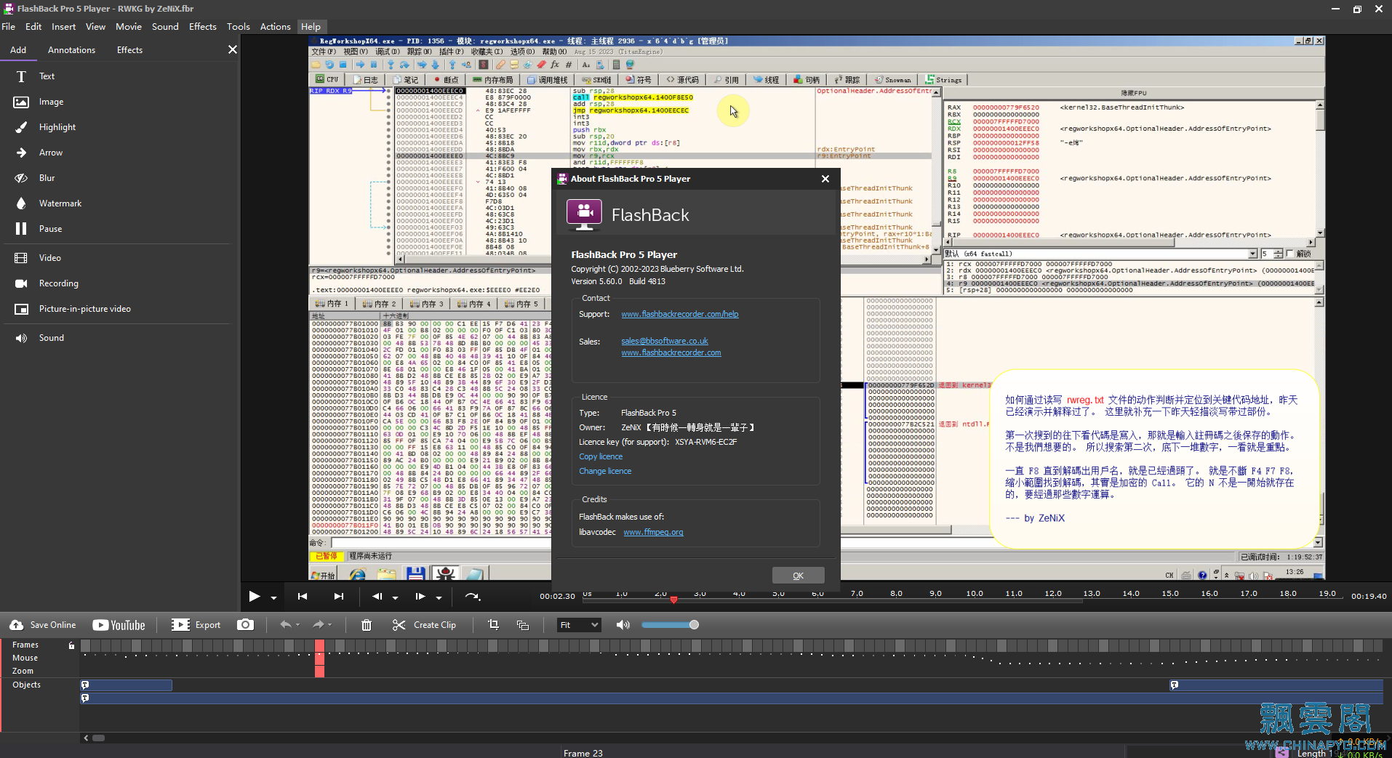Image resolution: width=1392 pixels, height=758 pixels.
Task: Open the resize movie tool
Action: (523, 625)
